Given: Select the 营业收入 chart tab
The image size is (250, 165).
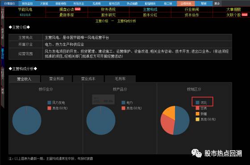Looking at the screenshot, I should [24, 79].
